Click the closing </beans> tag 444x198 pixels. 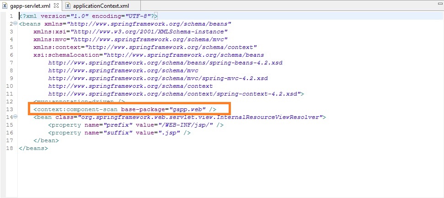coord(33,148)
